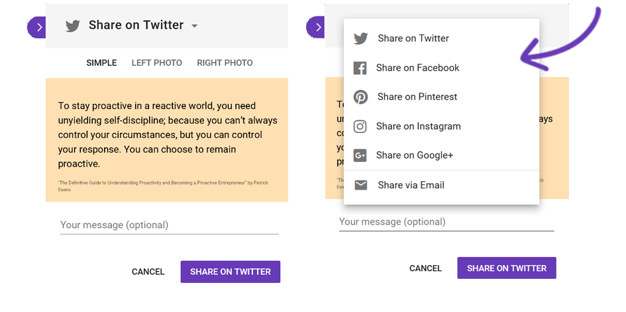Click CANCEL in the left dialog
Image resolution: width=626 pixels, height=312 pixels.
(x=148, y=272)
